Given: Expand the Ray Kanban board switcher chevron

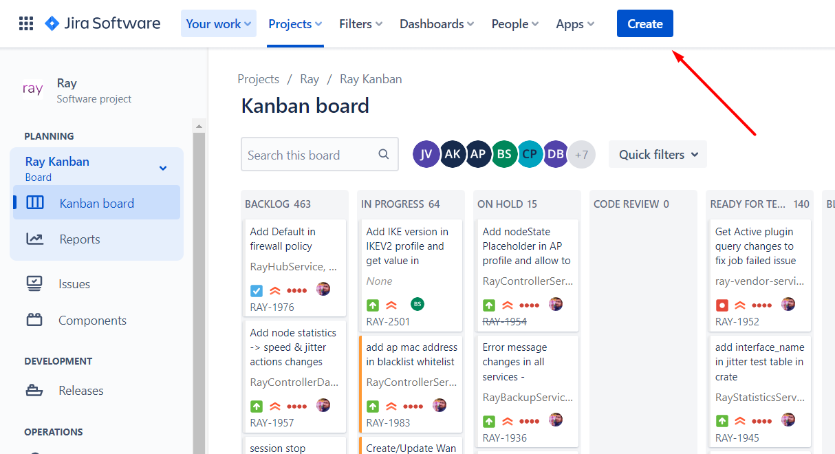Looking at the screenshot, I should click(x=163, y=168).
